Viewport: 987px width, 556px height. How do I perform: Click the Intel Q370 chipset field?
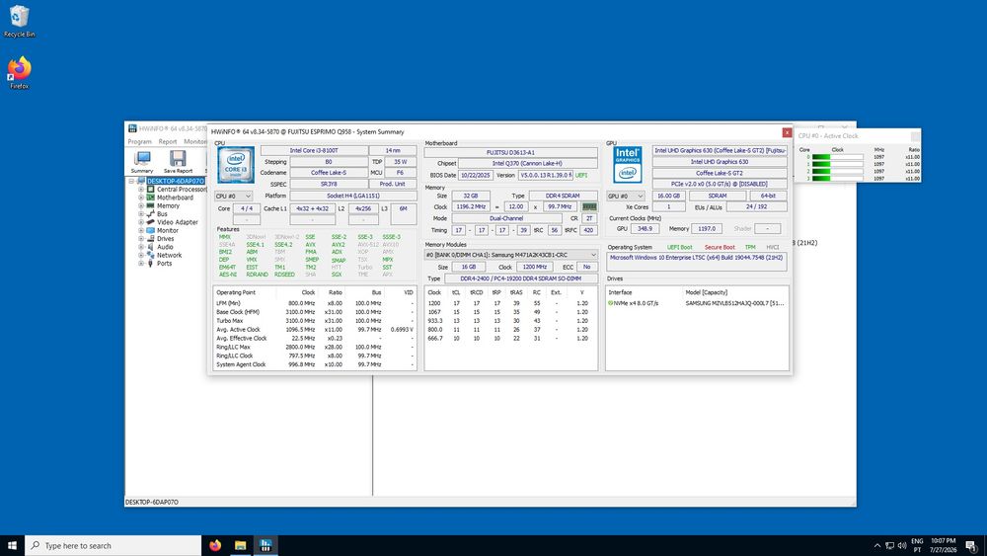click(527, 163)
